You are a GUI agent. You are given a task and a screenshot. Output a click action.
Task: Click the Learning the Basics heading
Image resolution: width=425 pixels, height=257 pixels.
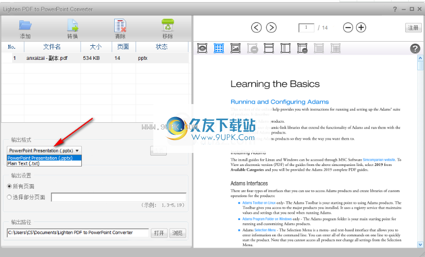[x=275, y=84]
